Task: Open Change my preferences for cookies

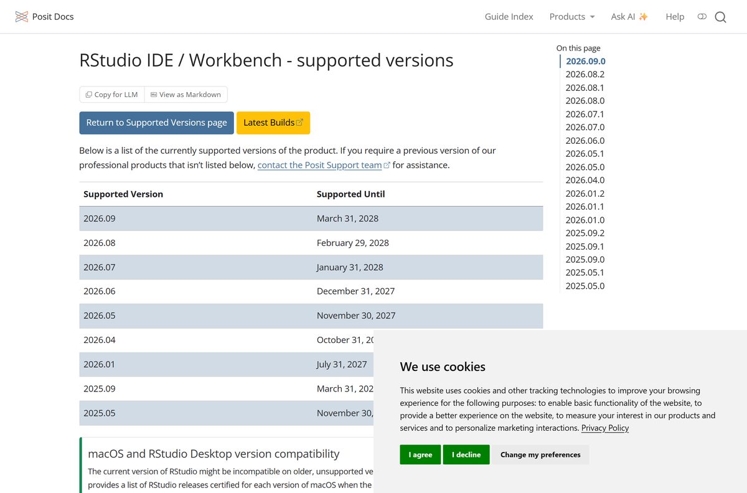Action: 540,454
